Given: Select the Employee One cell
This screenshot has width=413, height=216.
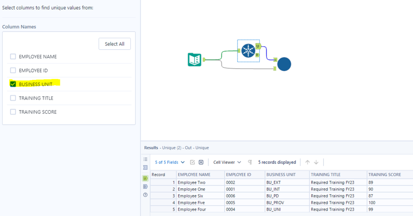Looking at the screenshot, I should tap(200, 189).
